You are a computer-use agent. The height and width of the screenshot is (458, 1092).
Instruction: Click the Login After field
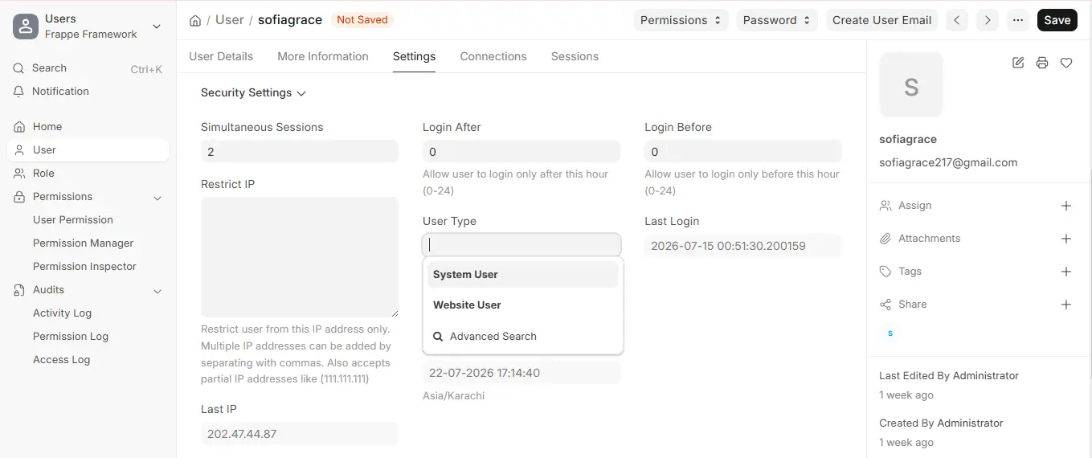tap(521, 152)
